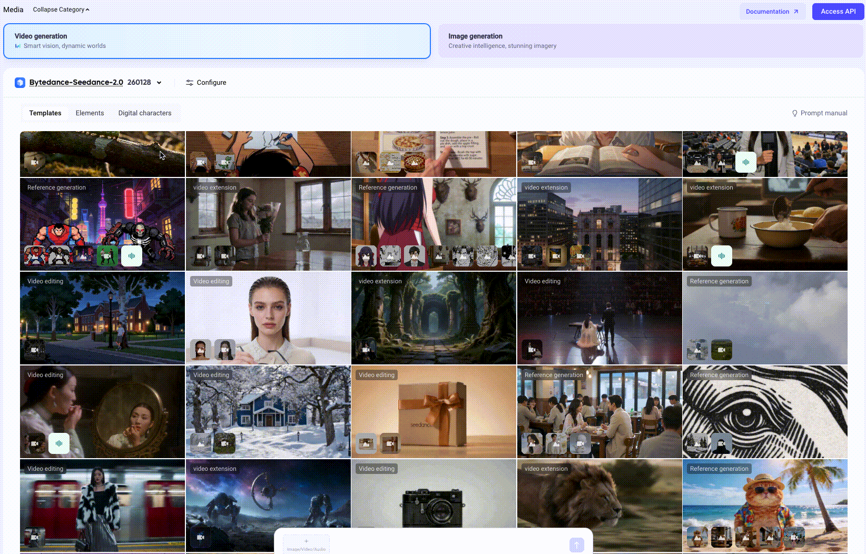Switch to the Digital characters tab
The image size is (866, 554).
(x=145, y=113)
